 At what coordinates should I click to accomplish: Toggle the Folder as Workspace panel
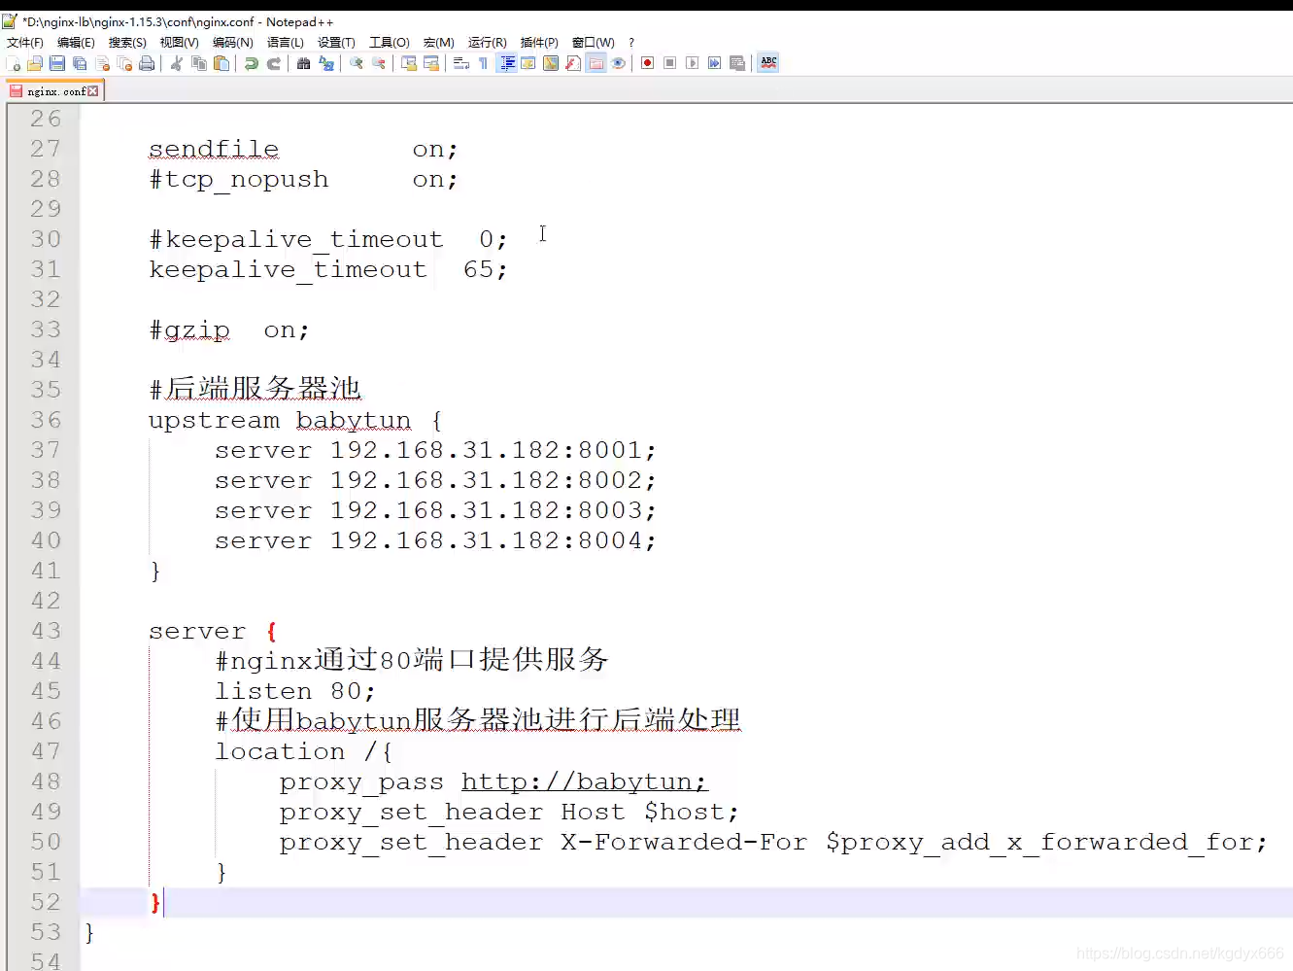pos(595,63)
